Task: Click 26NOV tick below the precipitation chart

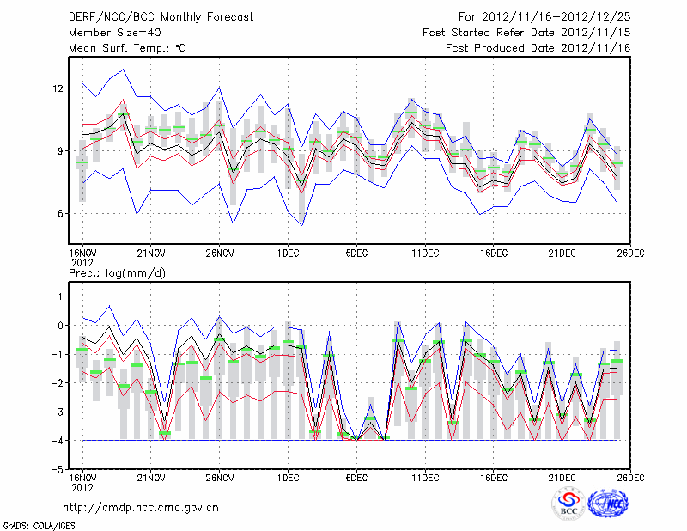Action: [220, 478]
